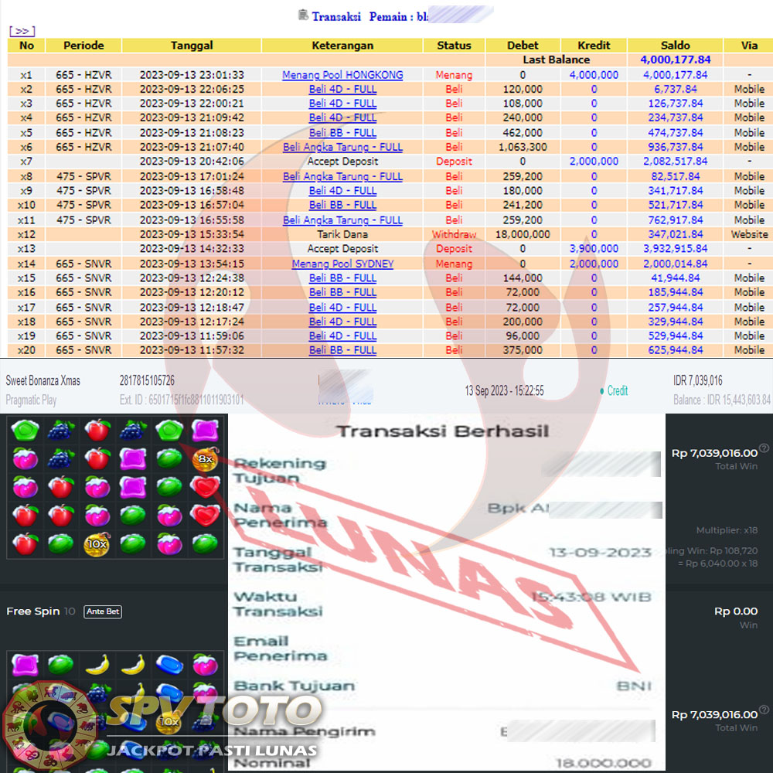Click the green dot beside Credit

(602, 391)
